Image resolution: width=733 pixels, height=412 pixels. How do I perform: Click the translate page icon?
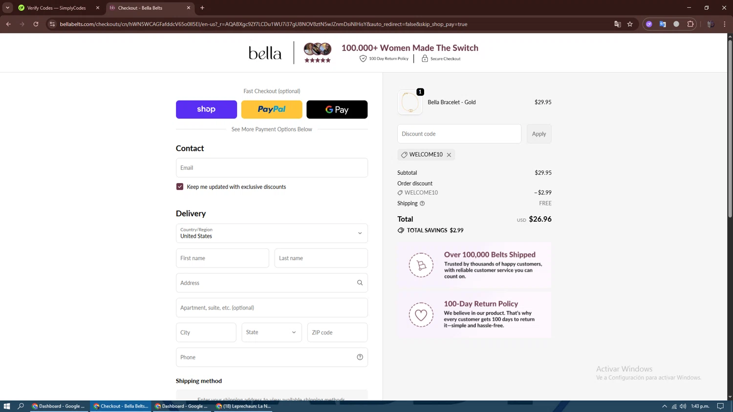618,24
